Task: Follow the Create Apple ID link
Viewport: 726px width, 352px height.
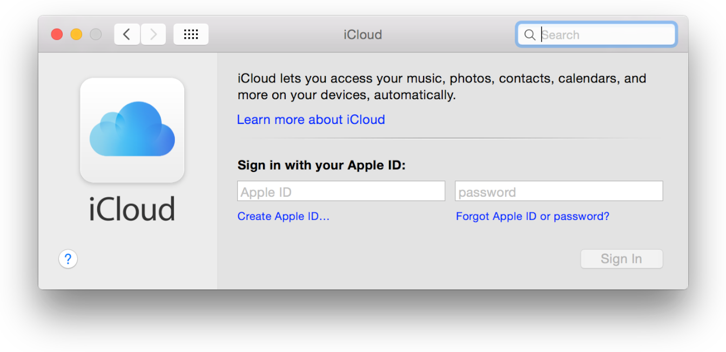Action: click(x=283, y=217)
